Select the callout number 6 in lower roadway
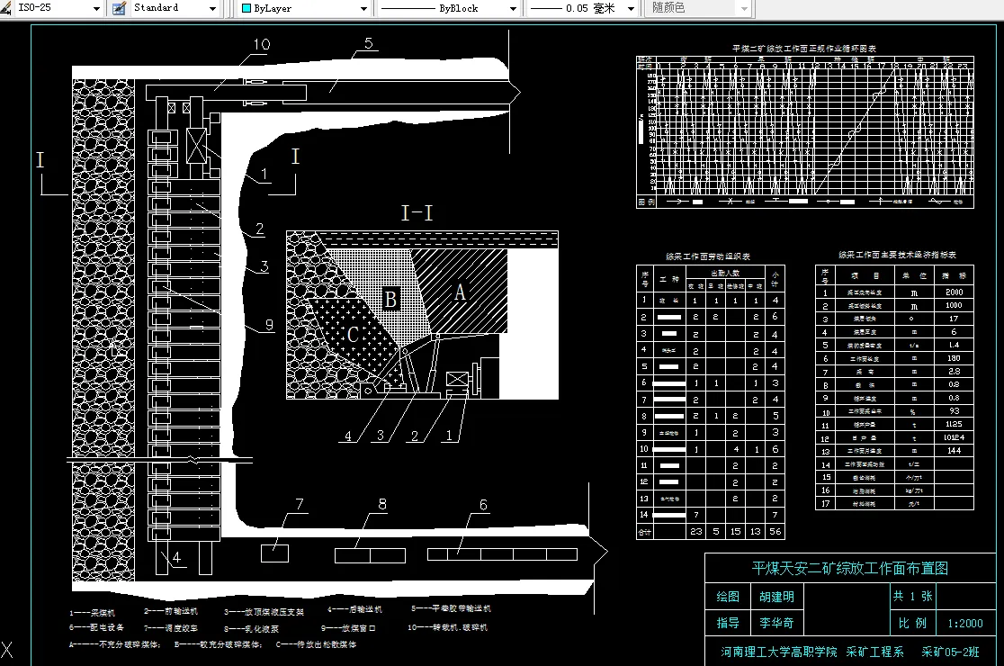This screenshot has height=666, width=1004. click(x=483, y=505)
